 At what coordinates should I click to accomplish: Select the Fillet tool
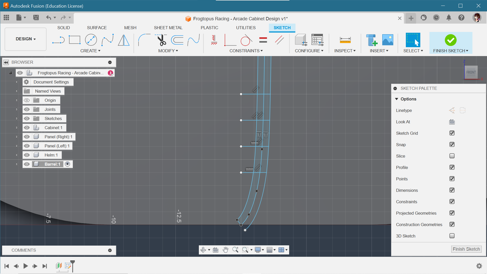(x=144, y=40)
